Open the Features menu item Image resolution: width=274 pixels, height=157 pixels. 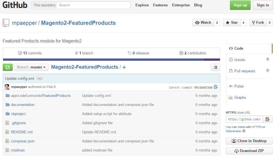(161, 5)
